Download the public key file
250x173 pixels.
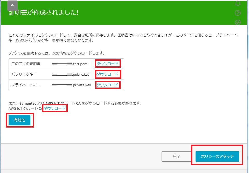click(x=107, y=74)
